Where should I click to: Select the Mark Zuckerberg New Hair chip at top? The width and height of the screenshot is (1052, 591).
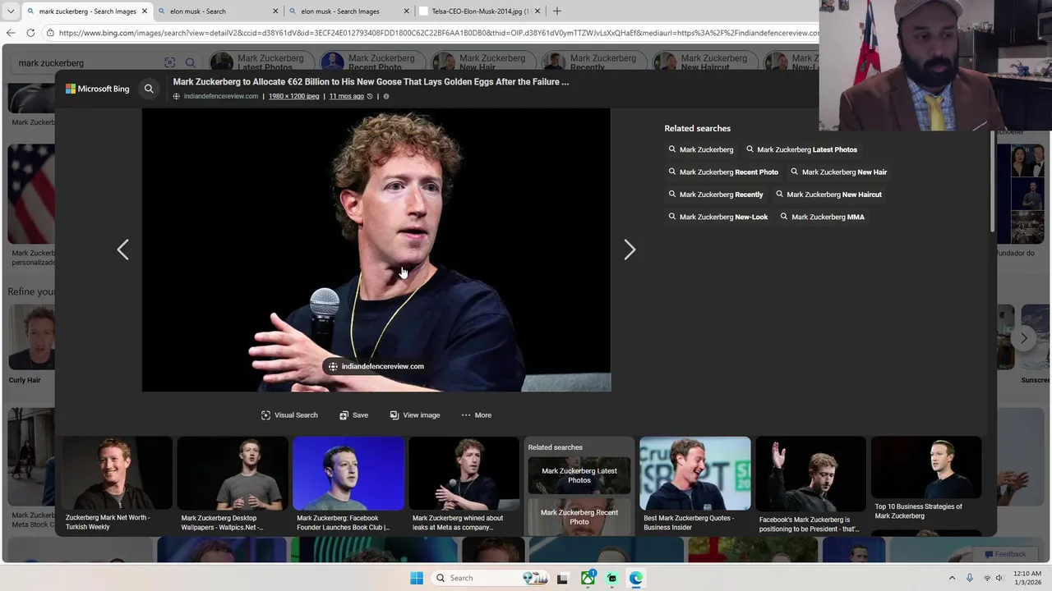tap(484, 62)
